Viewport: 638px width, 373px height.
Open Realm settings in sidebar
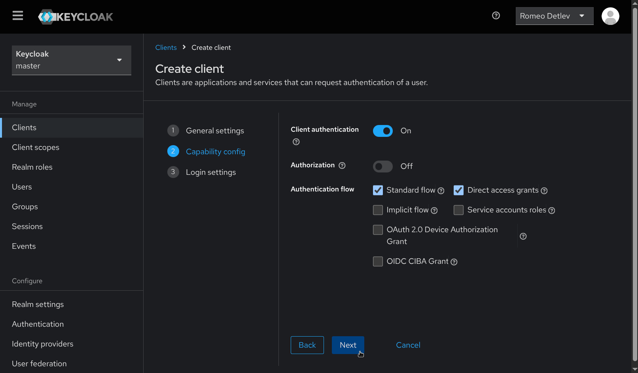click(72, 305)
